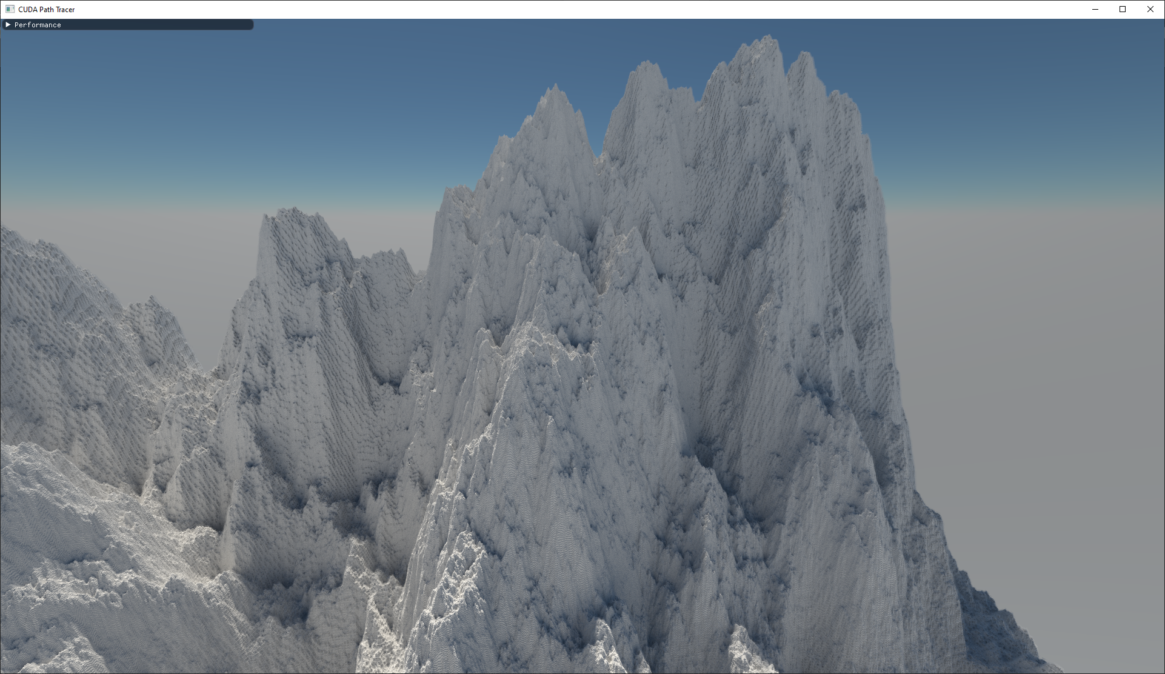Minimize the CUDA Path Tracer window

pyautogui.click(x=1095, y=9)
